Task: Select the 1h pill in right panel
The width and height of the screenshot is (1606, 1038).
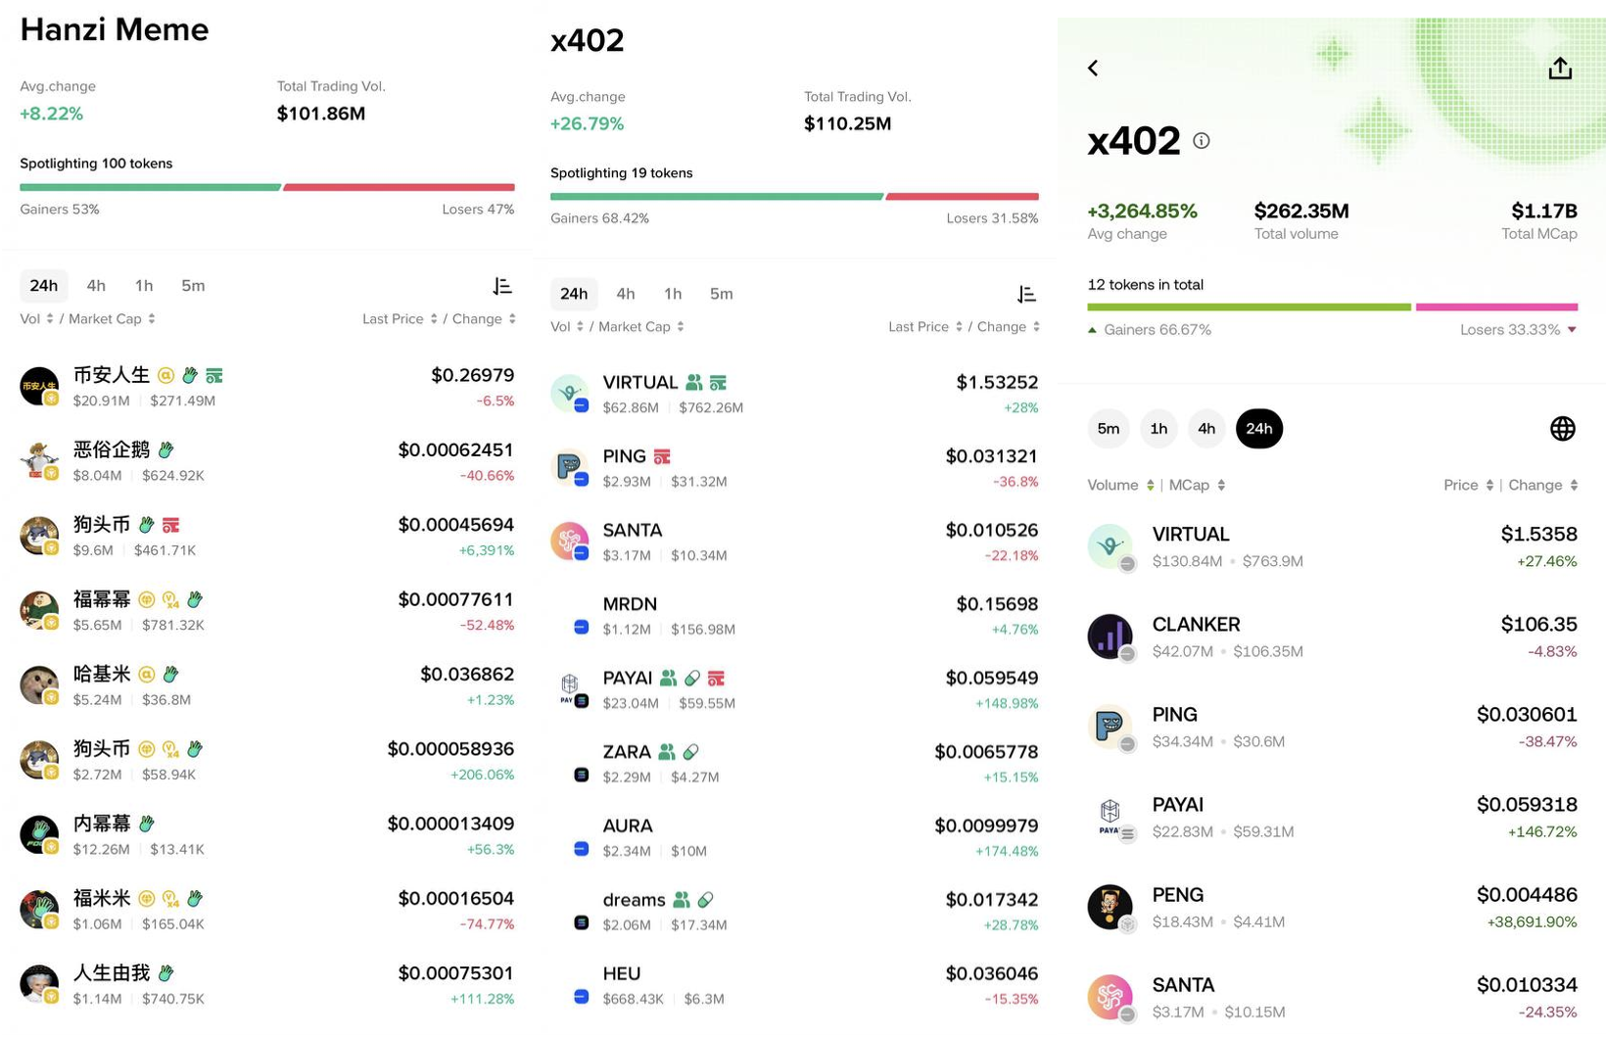Action: (x=1158, y=429)
